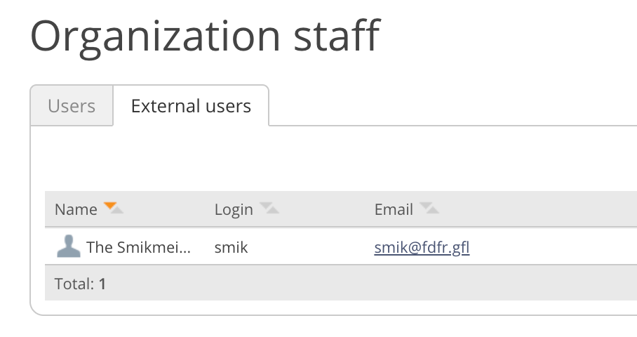Toggle the Login column sort arrow

pyautogui.click(x=269, y=208)
